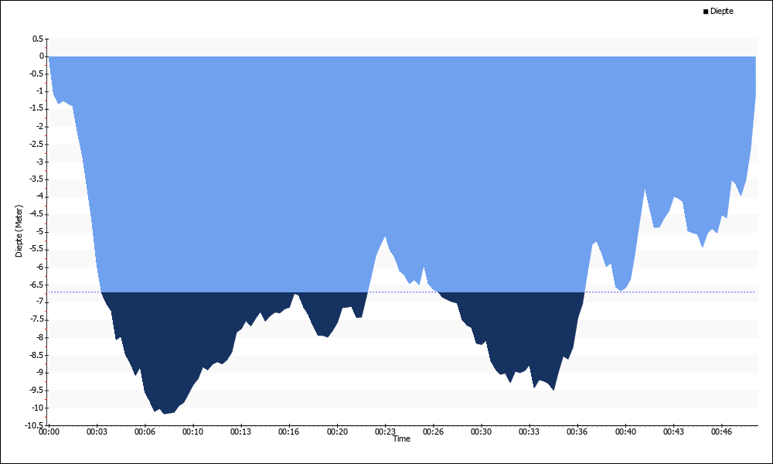Click the -10 depth axis label
Screen dimensions: 773x464
click(38, 408)
